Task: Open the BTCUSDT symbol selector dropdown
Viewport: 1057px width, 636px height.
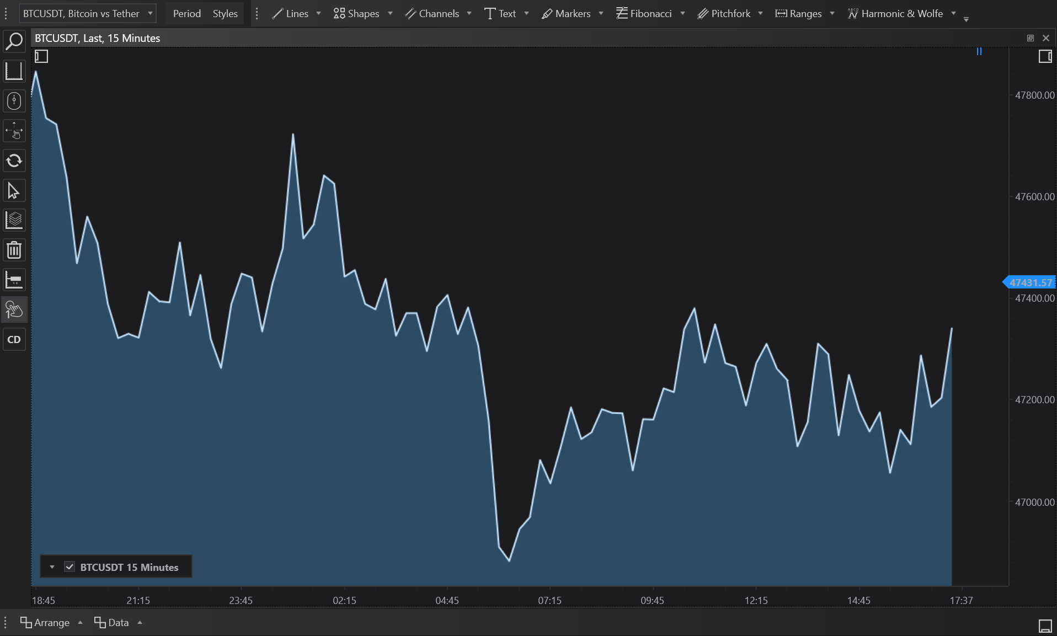Action: coord(88,13)
